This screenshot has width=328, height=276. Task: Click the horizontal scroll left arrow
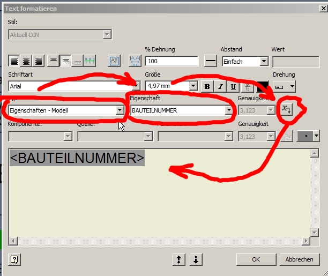13,241
